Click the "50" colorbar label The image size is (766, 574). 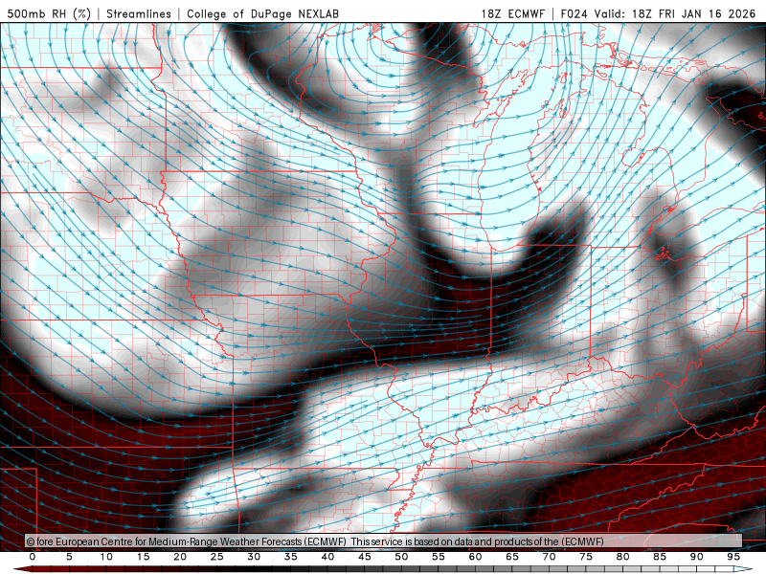click(401, 557)
